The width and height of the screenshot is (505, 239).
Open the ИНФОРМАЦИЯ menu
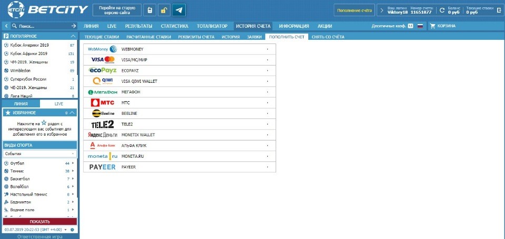point(294,26)
